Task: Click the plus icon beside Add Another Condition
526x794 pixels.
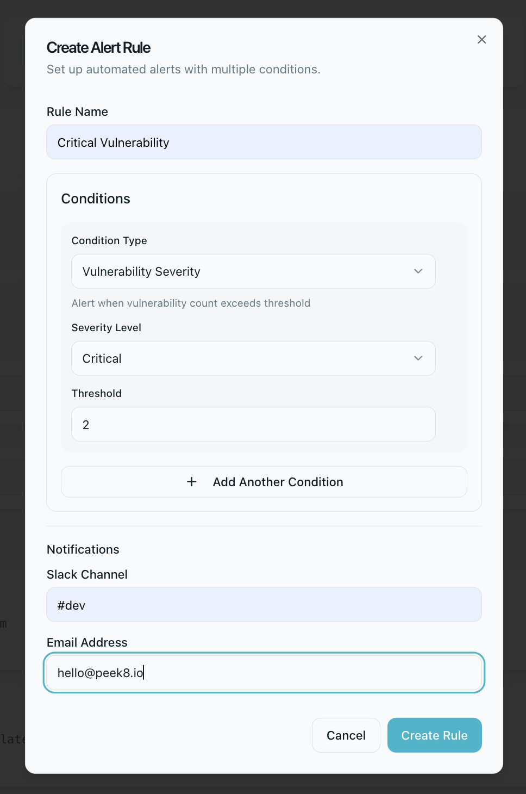Action: pos(192,482)
